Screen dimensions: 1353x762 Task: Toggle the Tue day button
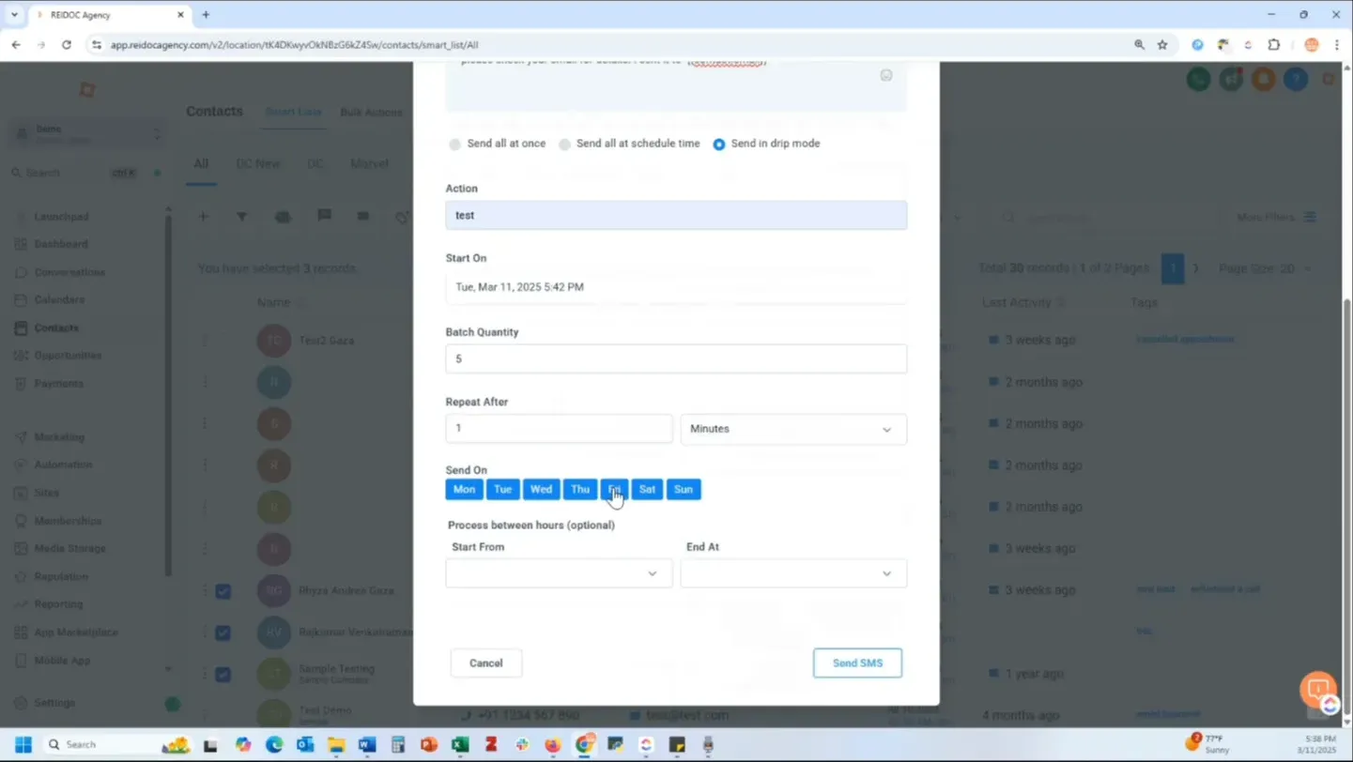pos(502,490)
